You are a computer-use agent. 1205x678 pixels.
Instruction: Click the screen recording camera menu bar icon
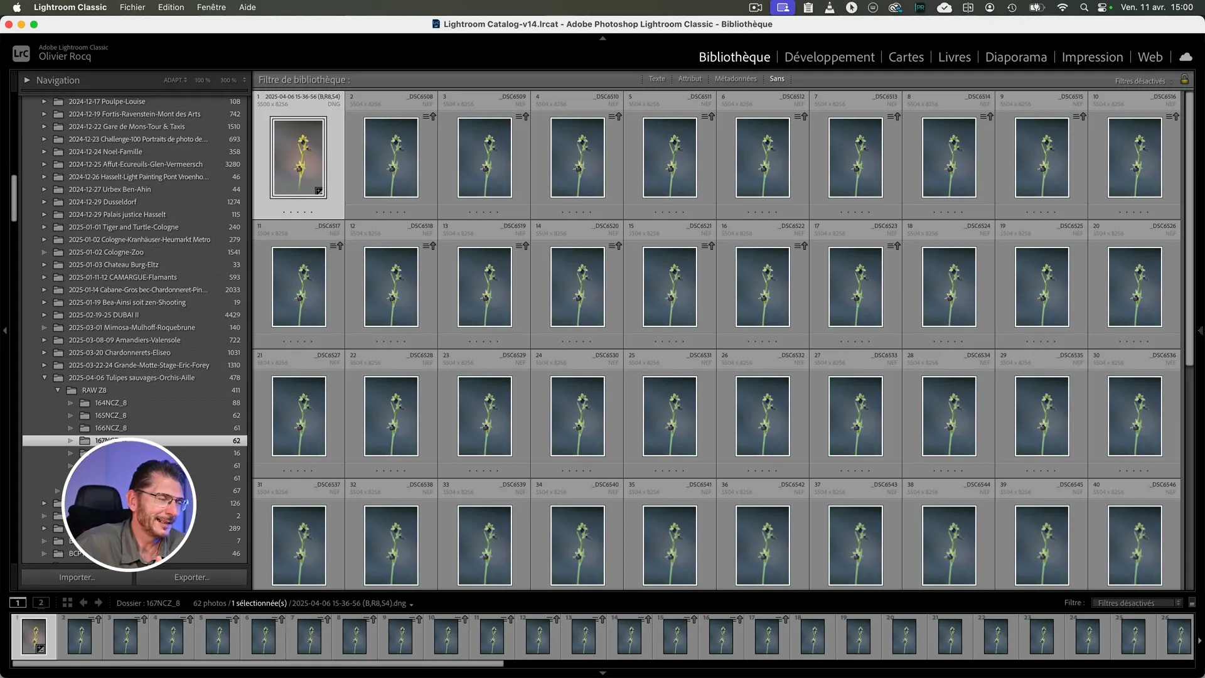click(756, 8)
